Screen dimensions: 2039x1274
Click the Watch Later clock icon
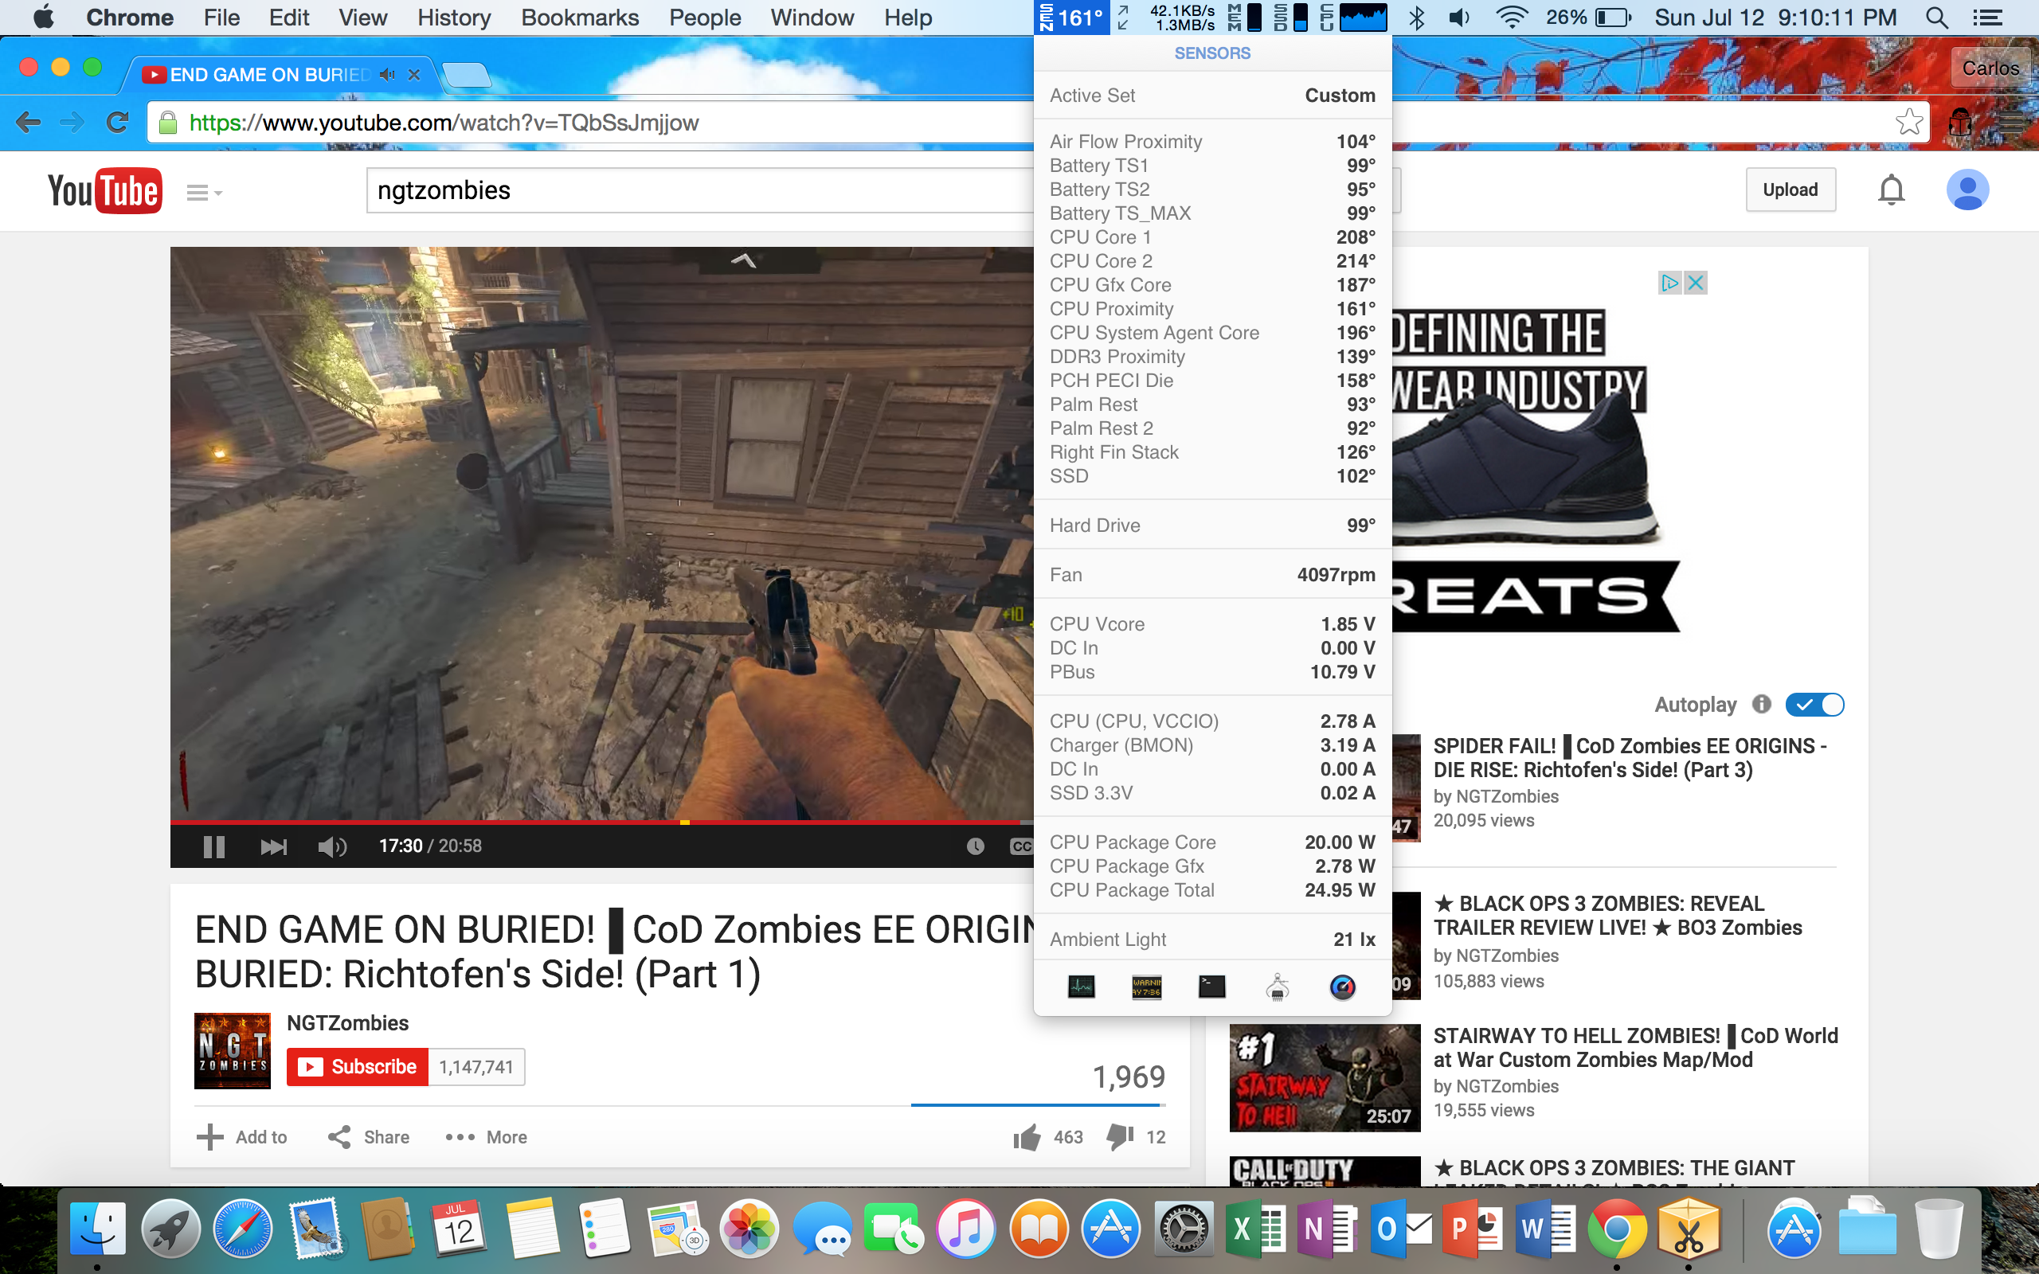975,846
